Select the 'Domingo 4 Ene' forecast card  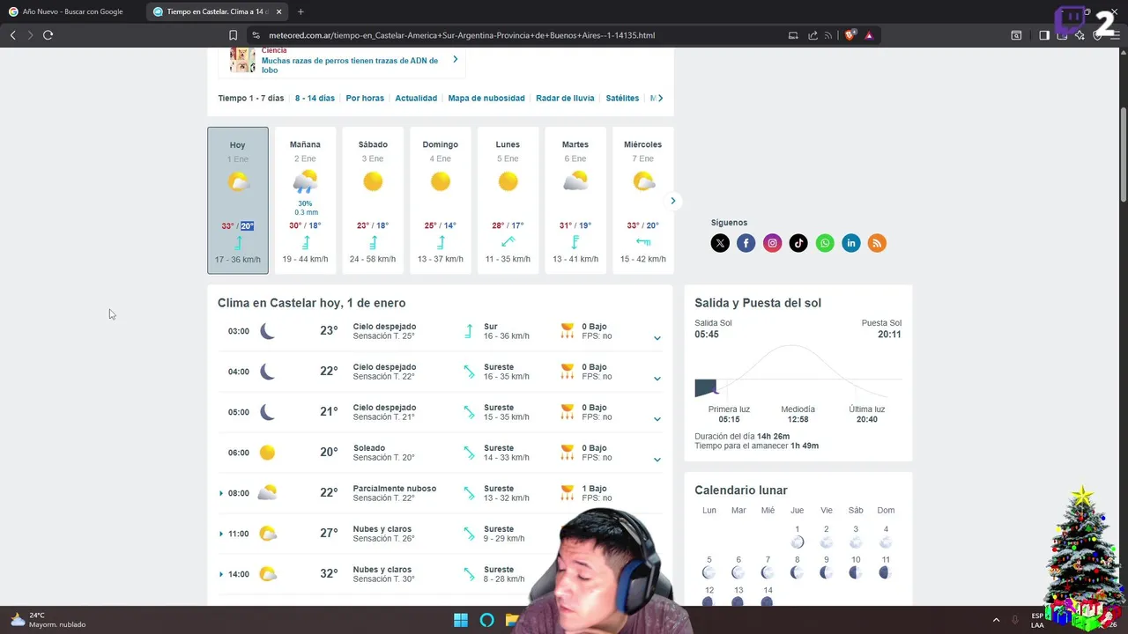pos(441,201)
